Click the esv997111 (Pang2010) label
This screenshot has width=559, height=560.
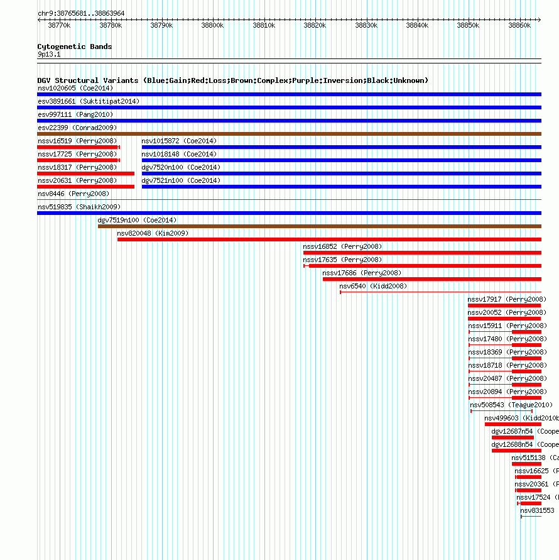click(x=75, y=114)
